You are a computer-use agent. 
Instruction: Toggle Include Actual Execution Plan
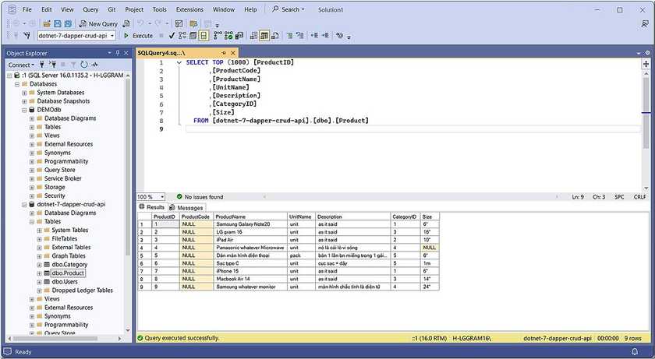pos(218,36)
